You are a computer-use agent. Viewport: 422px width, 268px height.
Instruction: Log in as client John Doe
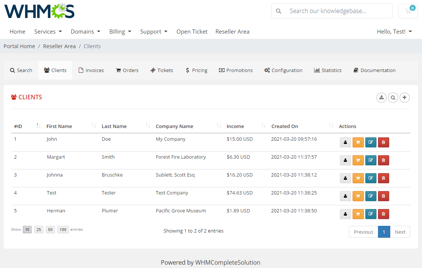[x=345, y=143]
